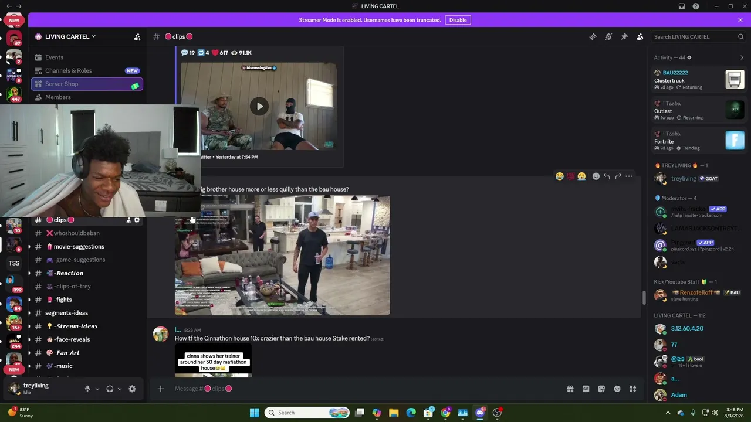Open the Discord help icon
The width and height of the screenshot is (751, 422).
[696, 6]
